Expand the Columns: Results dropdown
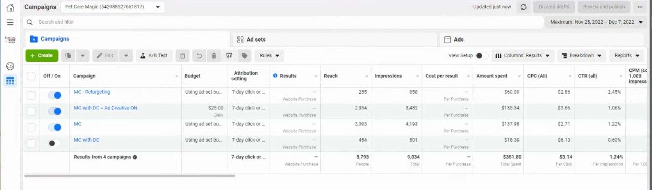The height and width of the screenshot is (190, 652). 522,56
